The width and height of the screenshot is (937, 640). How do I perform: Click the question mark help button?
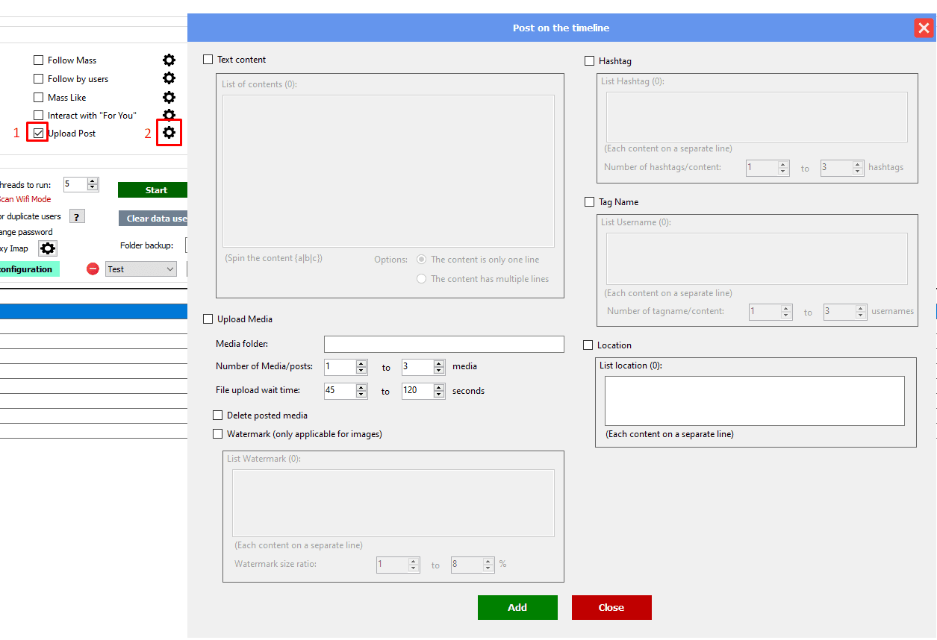77,216
